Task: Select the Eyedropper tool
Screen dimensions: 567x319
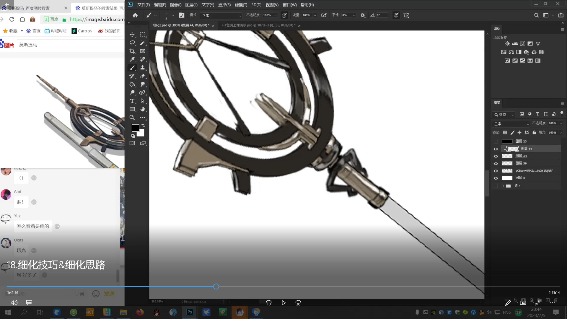Action: (x=132, y=59)
